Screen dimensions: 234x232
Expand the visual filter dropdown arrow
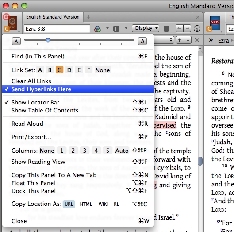pyautogui.click(x=107, y=28)
